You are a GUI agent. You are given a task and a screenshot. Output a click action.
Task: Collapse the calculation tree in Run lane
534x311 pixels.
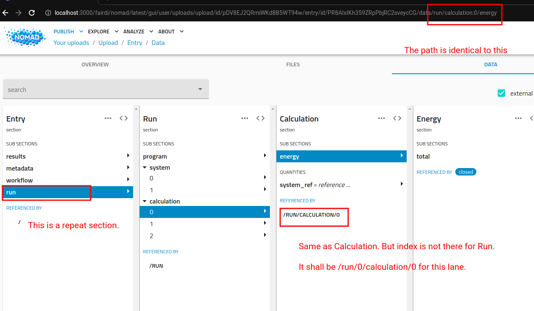145,201
